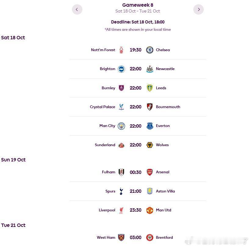Click the Man Utd club crest

click(x=149, y=210)
